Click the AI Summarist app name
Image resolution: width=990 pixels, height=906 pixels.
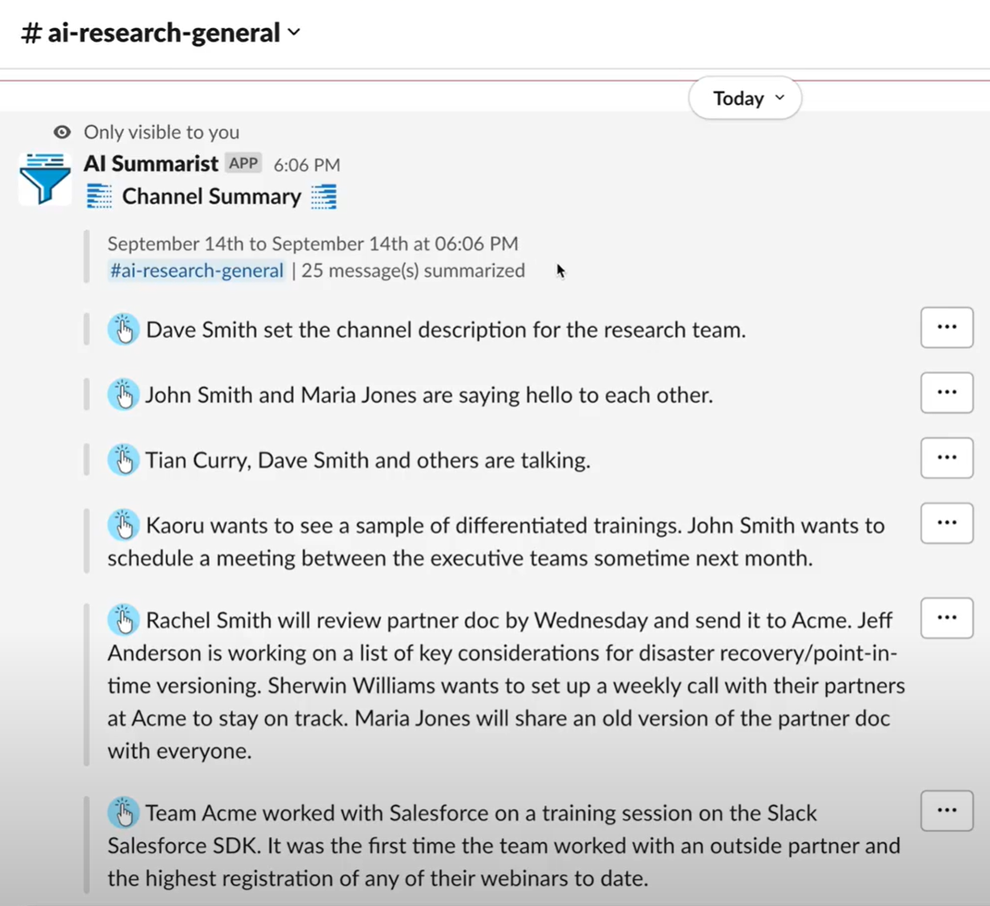[151, 164]
